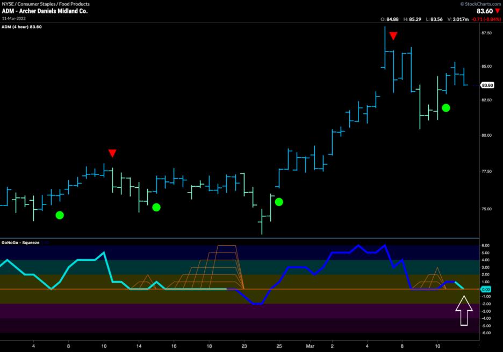Click the green circle near the February 15 bars
The width and height of the screenshot is (503, 352).
point(156,207)
